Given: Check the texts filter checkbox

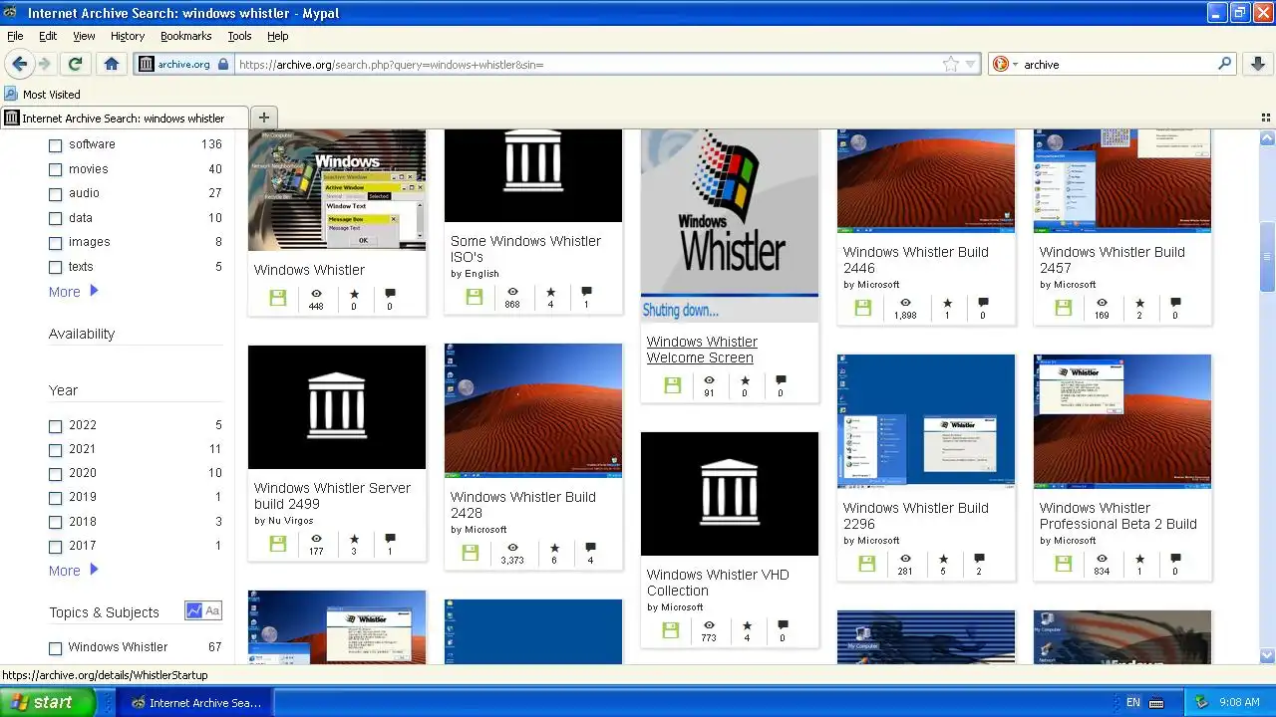Looking at the screenshot, I should click(56, 267).
